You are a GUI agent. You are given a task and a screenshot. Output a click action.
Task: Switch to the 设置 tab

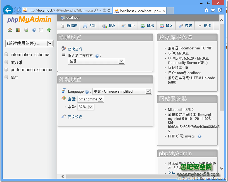point(185,26)
